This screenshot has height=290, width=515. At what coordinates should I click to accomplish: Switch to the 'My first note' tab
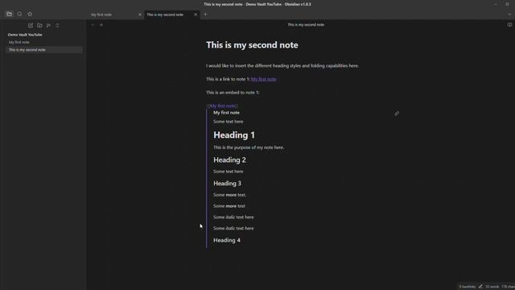[x=116, y=14]
